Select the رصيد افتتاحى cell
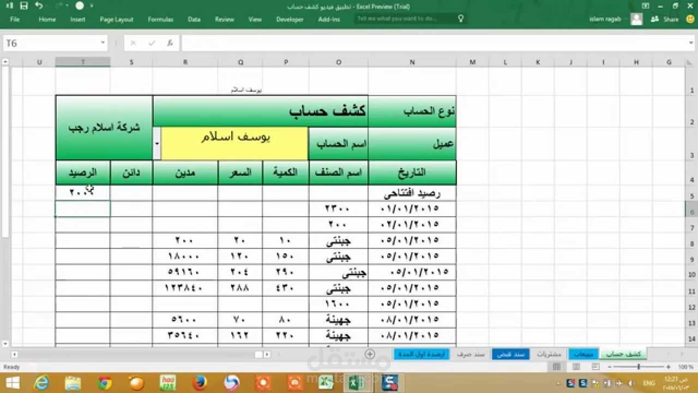698x393 pixels. click(412, 193)
